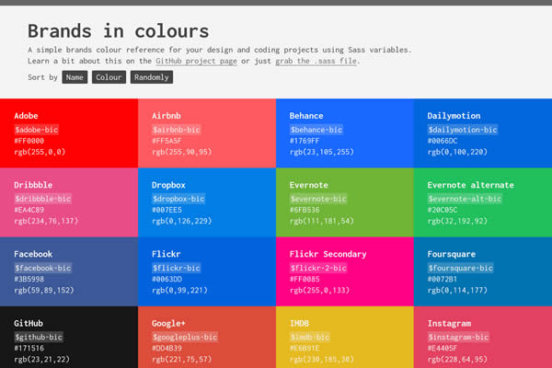The height and width of the screenshot is (368, 552).
Task: Click hex code #1769FF
Action: [x=305, y=141]
